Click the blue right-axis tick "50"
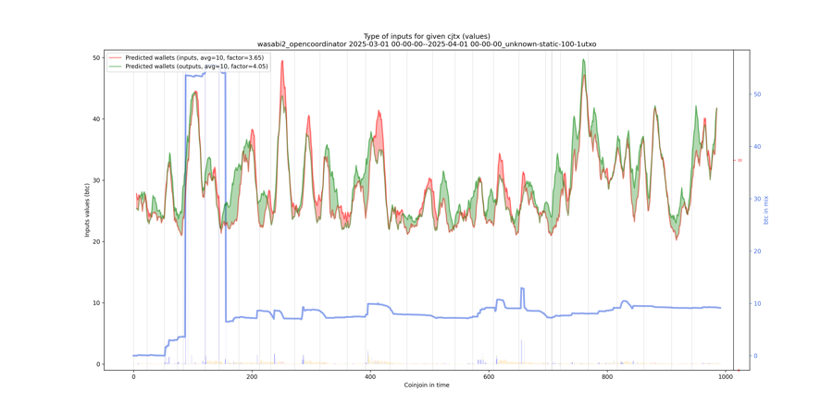The image size is (833, 416). [x=758, y=94]
